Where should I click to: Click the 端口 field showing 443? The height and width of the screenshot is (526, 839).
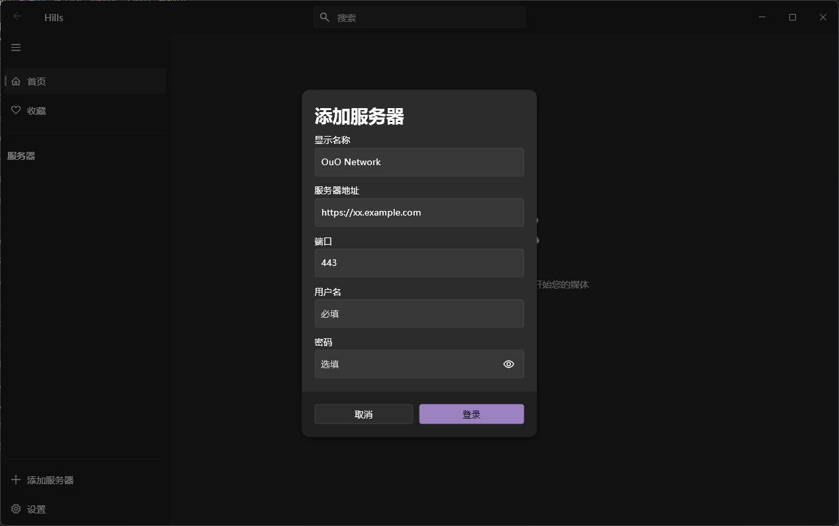pyautogui.click(x=419, y=263)
